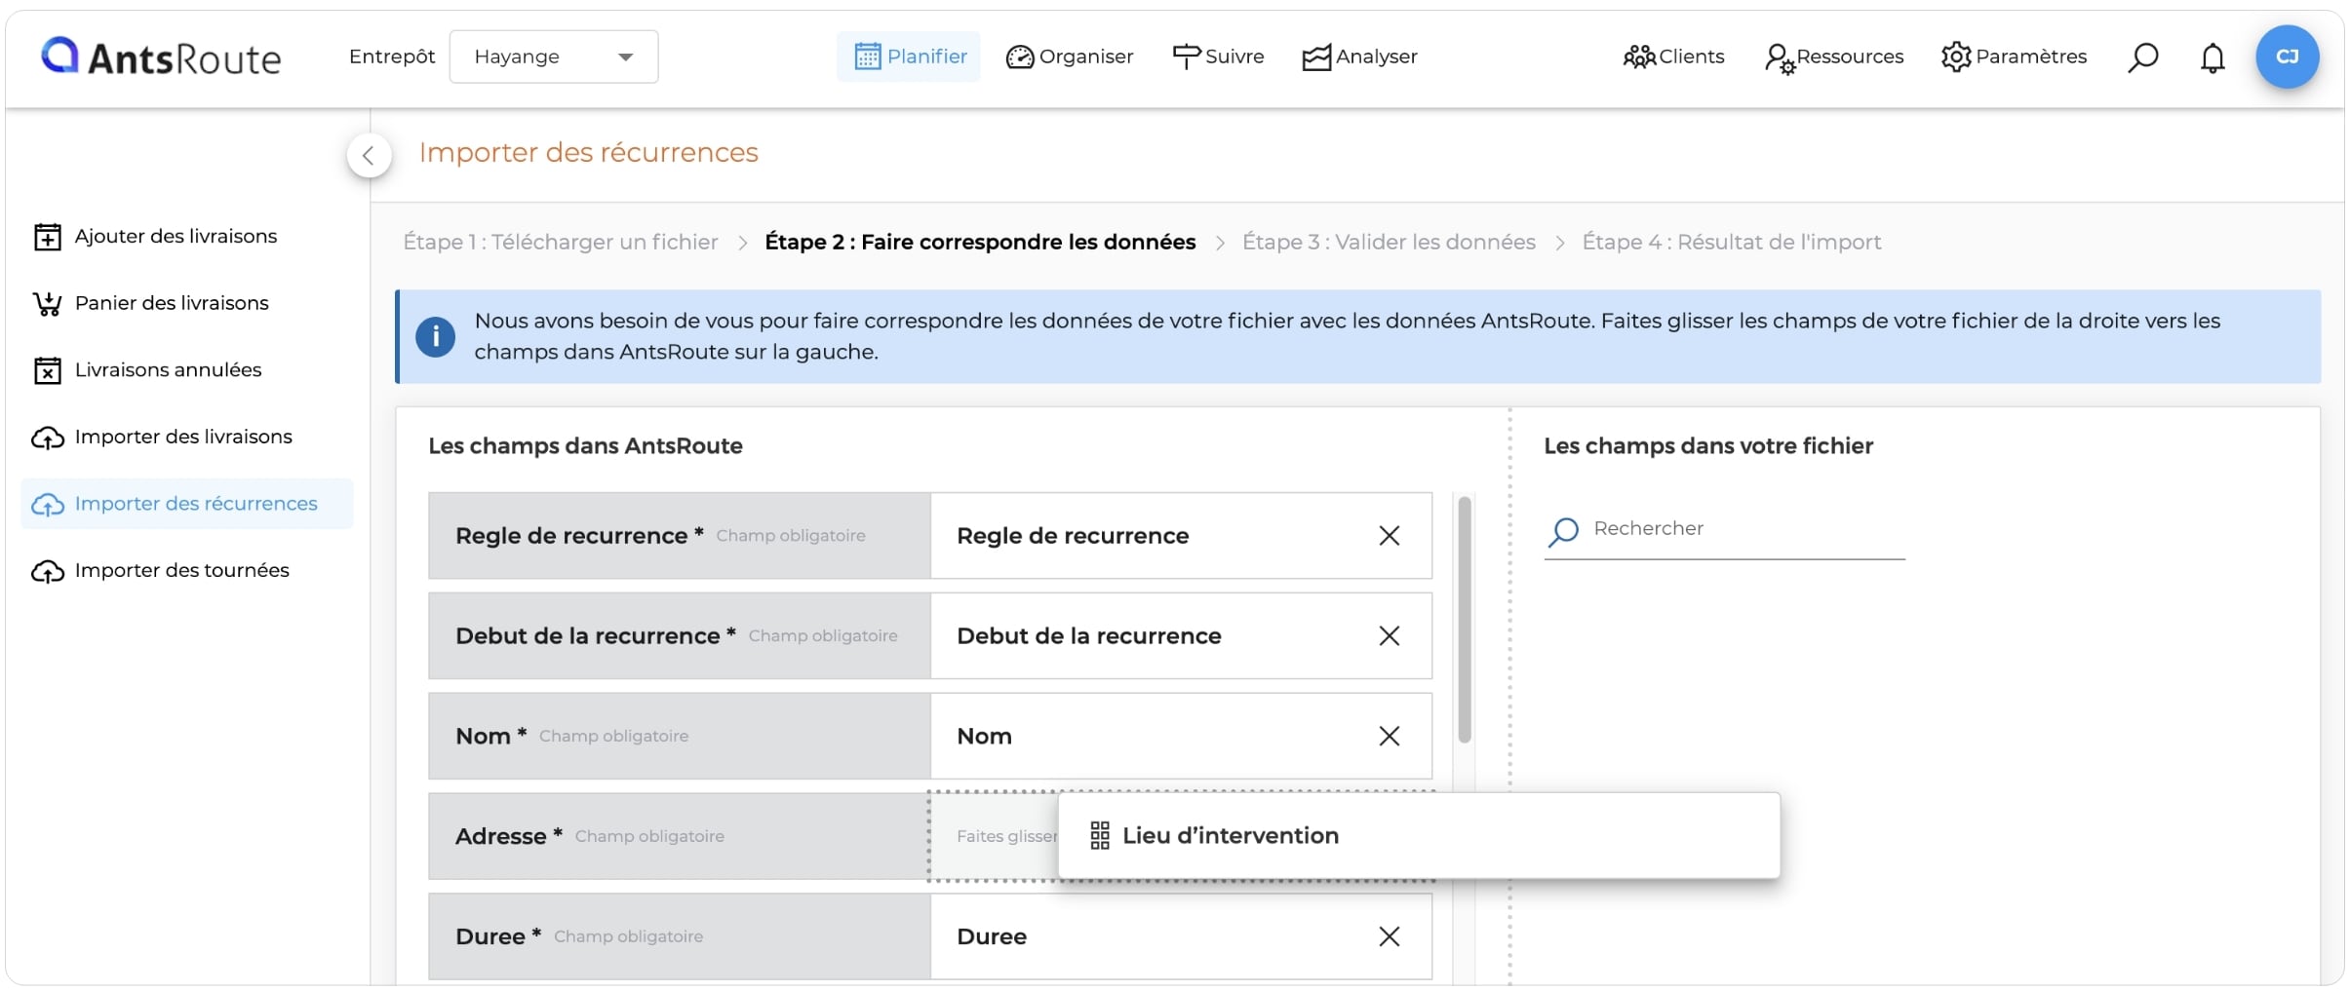Viewport: 2350px width, 991px height.
Task: Click the Planifier calendar icon
Action: [867, 57]
